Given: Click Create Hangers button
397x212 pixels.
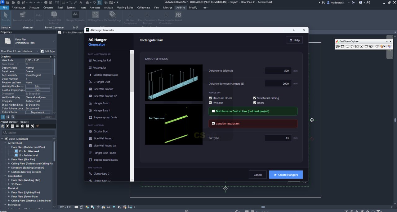Looking at the screenshot, I should pos(286,175).
